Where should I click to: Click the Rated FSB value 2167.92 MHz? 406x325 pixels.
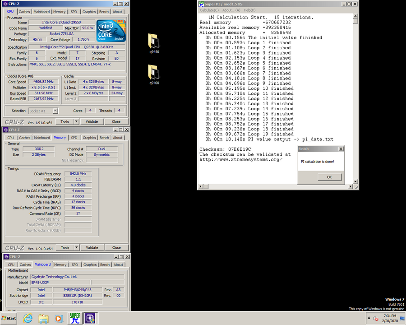[43, 99]
